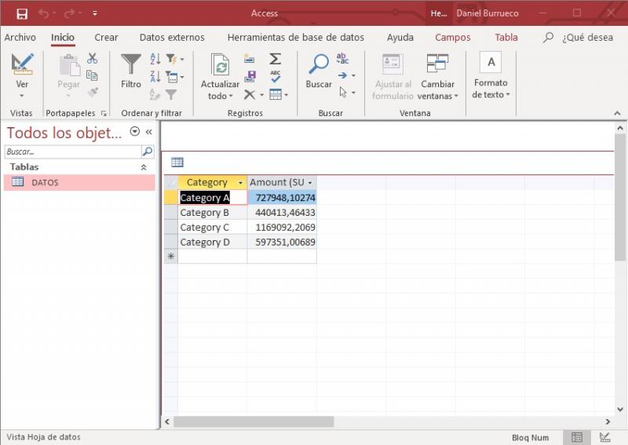This screenshot has width=628, height=445.
Task: Select the DATOS table
Action: click(x=79, y=182)
